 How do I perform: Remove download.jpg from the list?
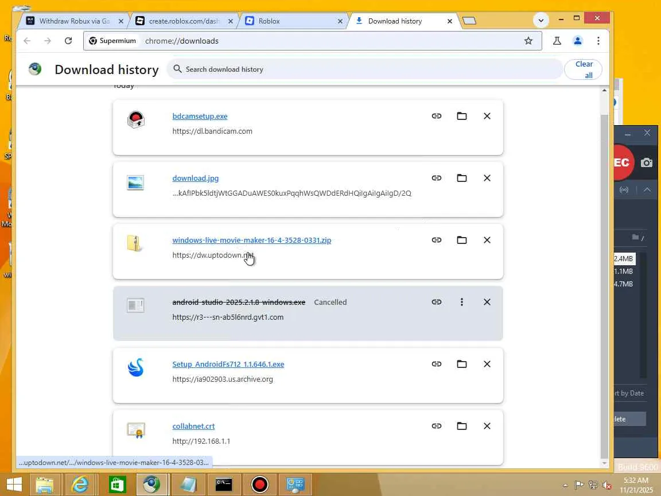[487, 178]
